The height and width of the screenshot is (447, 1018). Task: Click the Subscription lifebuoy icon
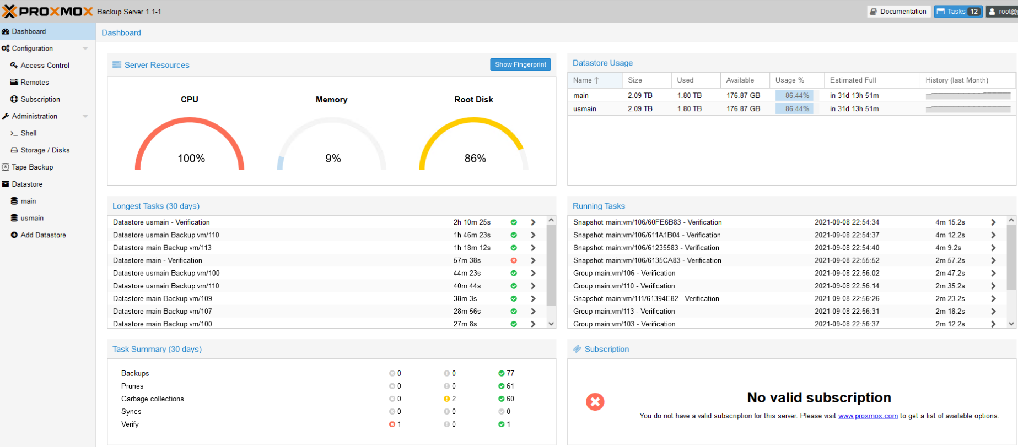coord(14,99)
